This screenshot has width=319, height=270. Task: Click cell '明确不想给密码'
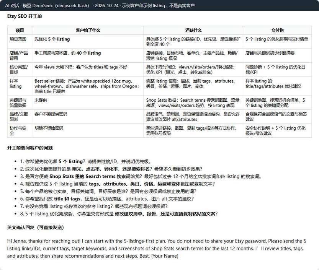[x=88, y=131]
